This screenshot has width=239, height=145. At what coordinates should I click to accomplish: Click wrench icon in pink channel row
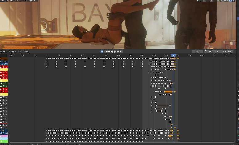point(1,136)
